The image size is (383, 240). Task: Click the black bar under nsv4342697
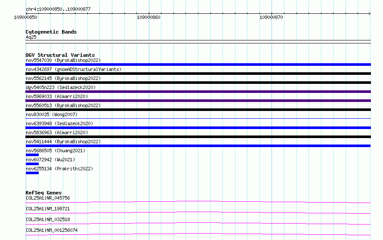coord(198,74)
